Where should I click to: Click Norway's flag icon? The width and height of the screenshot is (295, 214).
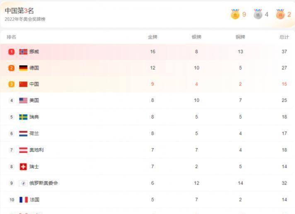(x=23, y=52)
